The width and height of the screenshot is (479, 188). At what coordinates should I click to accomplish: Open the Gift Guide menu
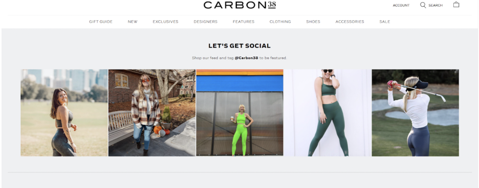click(101, 22)
